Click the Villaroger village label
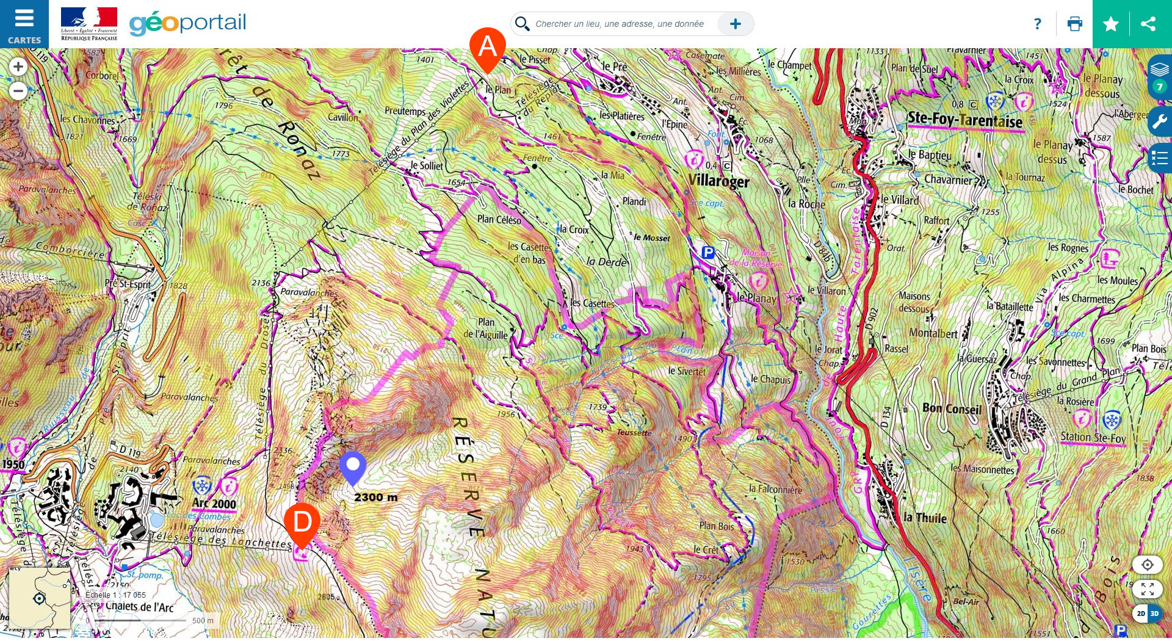The image size is (1172, 641). (x=718, y=181)
